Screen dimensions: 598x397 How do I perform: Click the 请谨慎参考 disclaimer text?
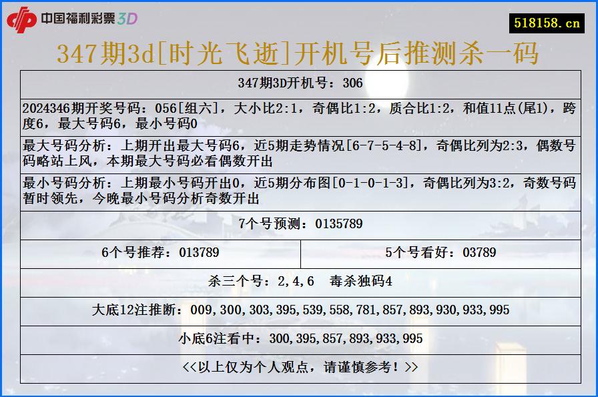299,368
